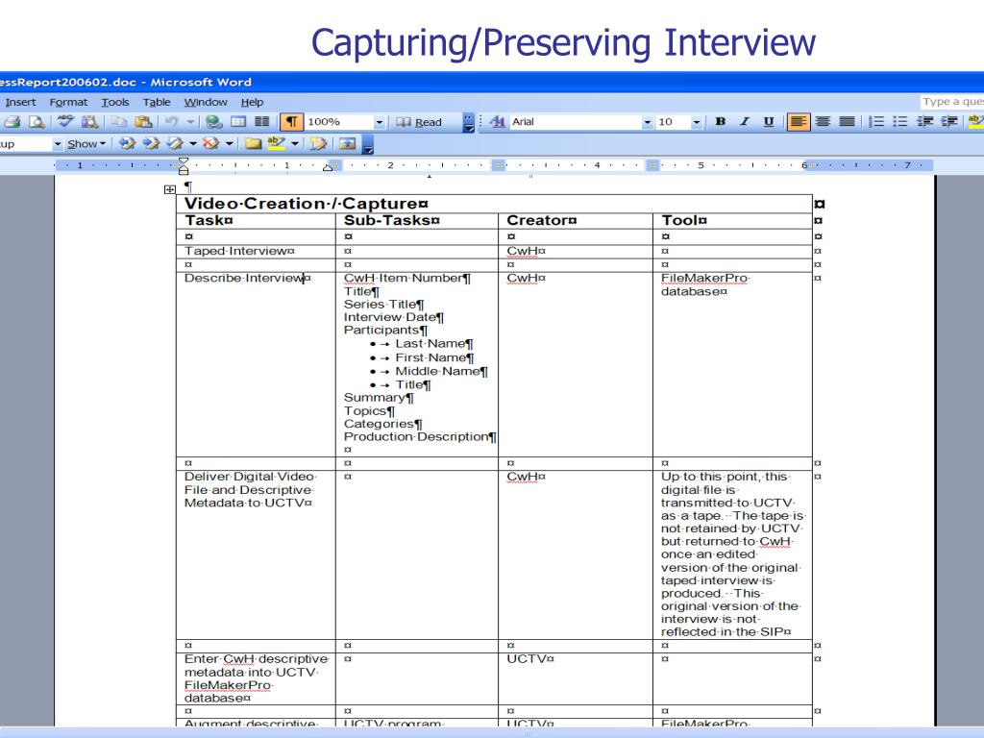Viewport: 984px width, 738px height.
Task: Click Reject Change icon
Action: [x=210, y=144]
